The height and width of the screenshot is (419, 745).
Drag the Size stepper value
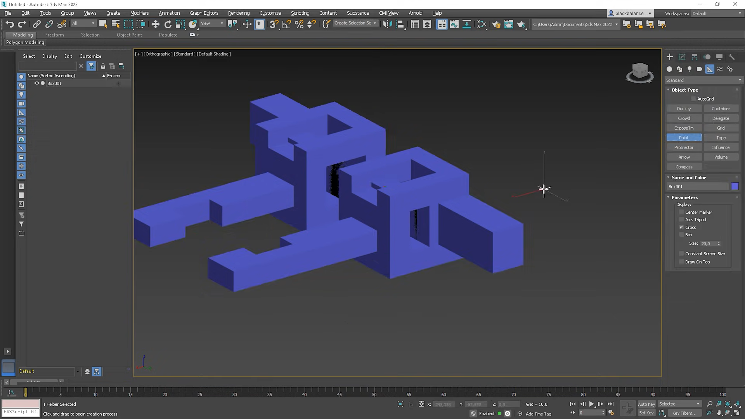point(719,244)
